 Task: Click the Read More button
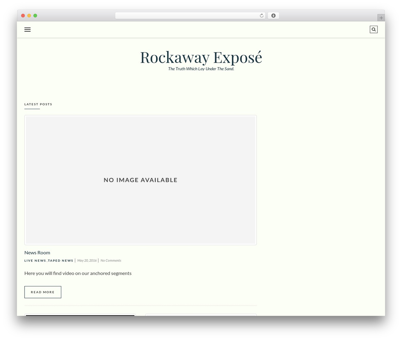pos(43,292)
